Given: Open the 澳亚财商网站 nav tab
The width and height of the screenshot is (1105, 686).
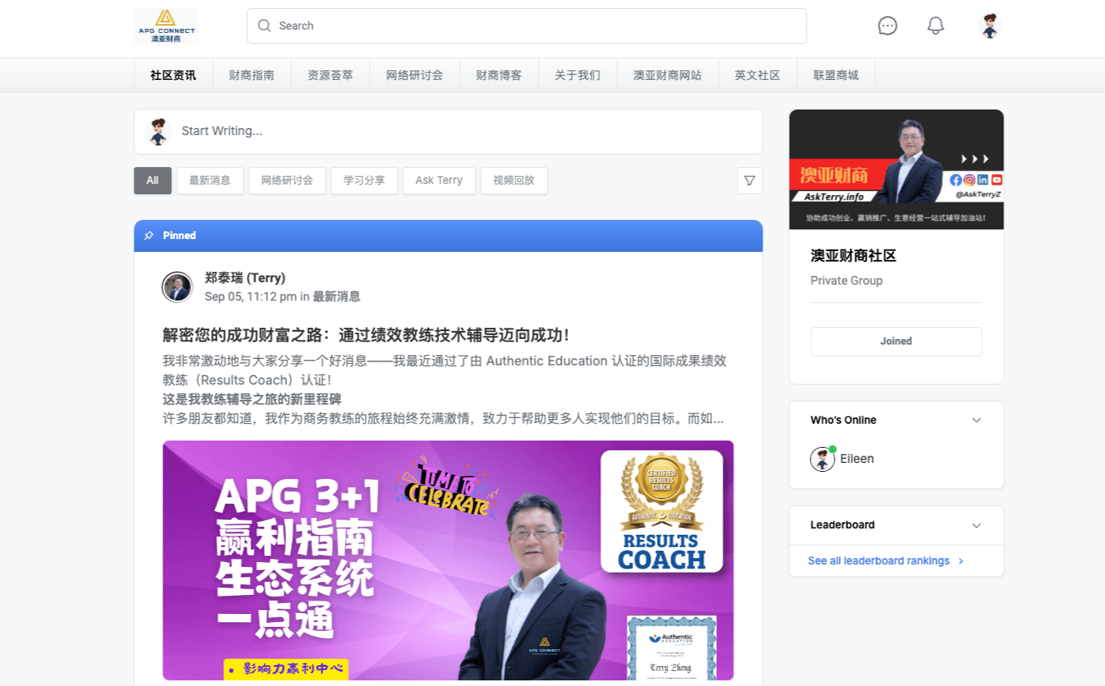Looking at the screenshot, I should pos(667,75).
